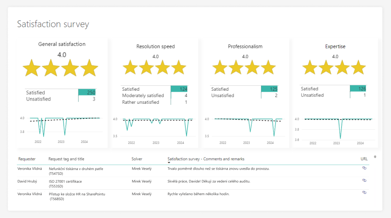Screen dimensions: 391x218
Task: Select Moderately satisfied row in Resolution speed
Action: (x=143, y=95)
